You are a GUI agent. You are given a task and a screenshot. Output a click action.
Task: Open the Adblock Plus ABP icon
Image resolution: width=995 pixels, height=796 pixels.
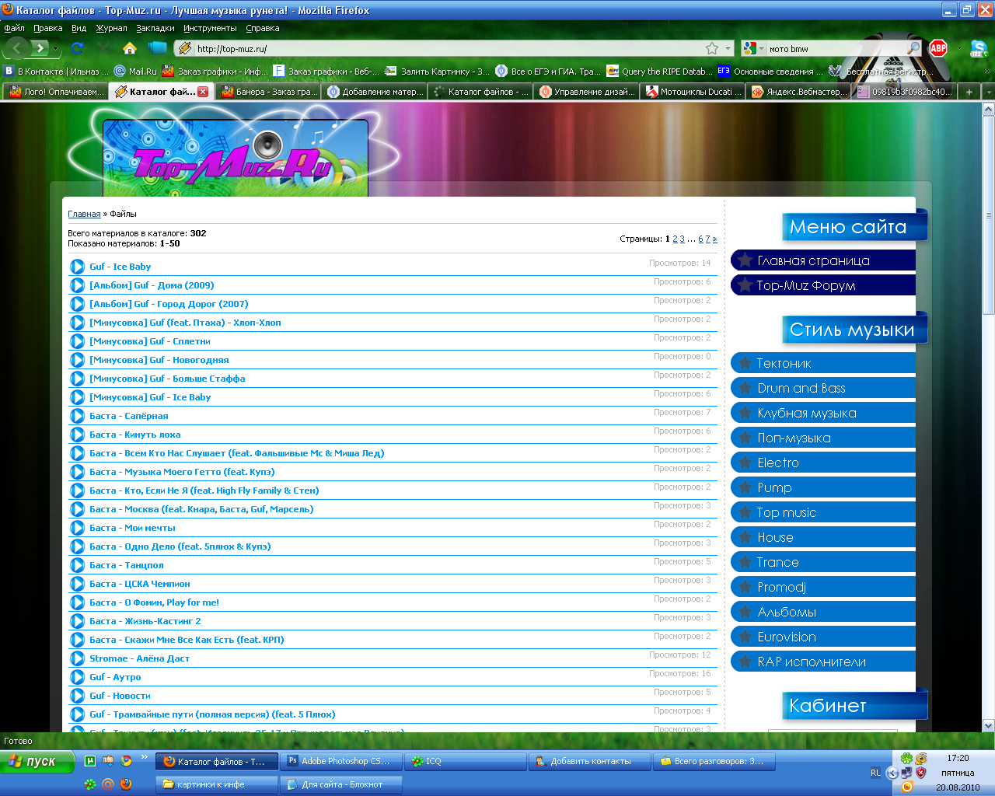point(938,48)
